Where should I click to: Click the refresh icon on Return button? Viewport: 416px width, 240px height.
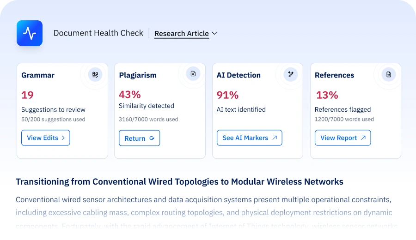[x=152, y=138]
